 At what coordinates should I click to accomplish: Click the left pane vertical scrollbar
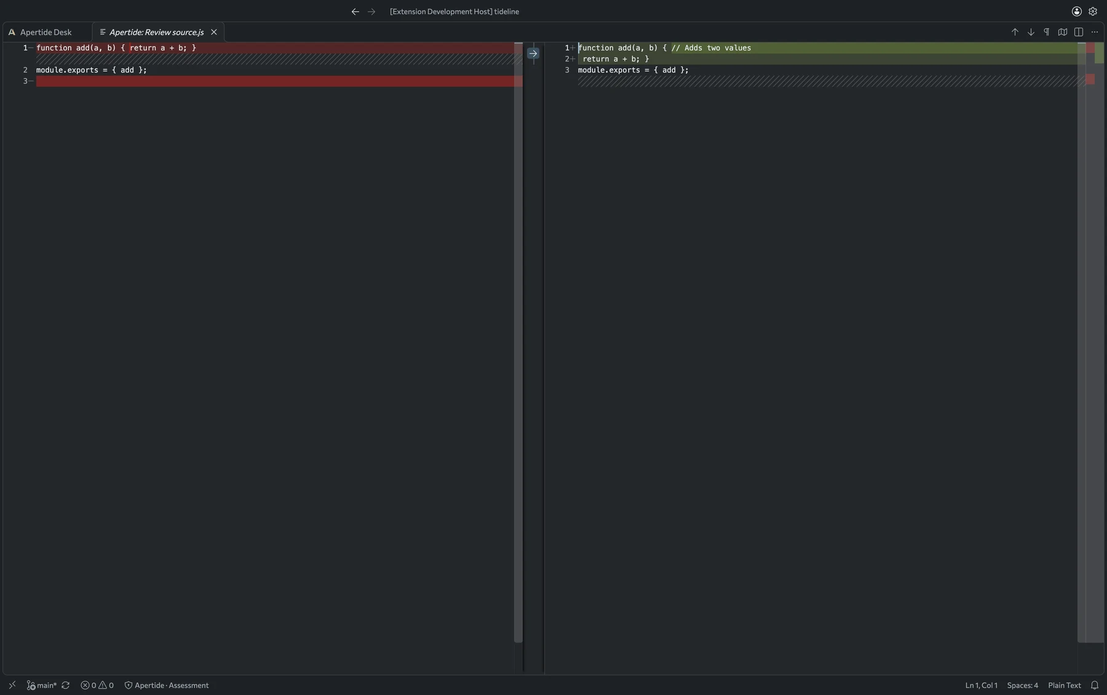(x=518, y=343)
